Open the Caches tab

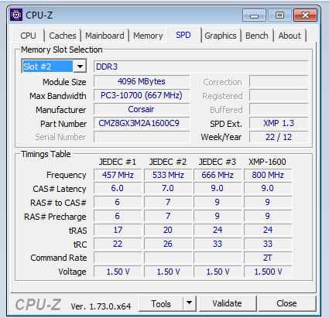pyautogui.click(x=63, y=36)
